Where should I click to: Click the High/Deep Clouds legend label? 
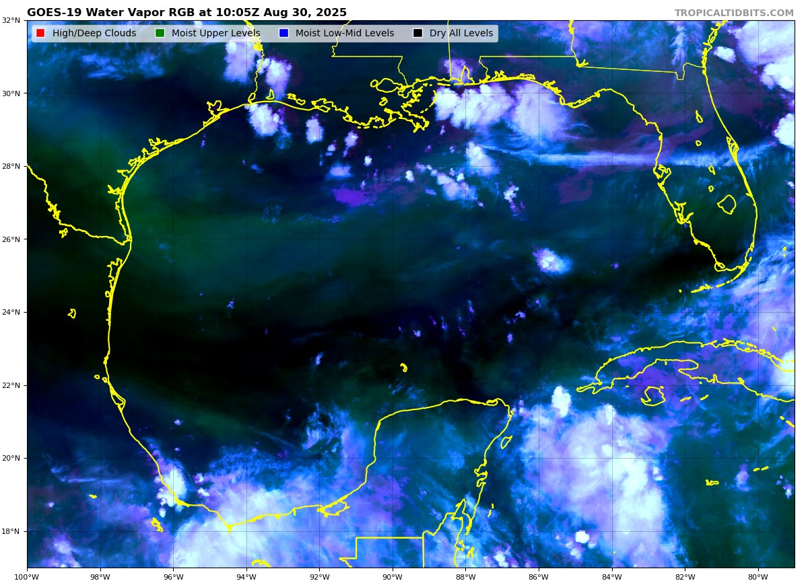[x=94, y=33]
